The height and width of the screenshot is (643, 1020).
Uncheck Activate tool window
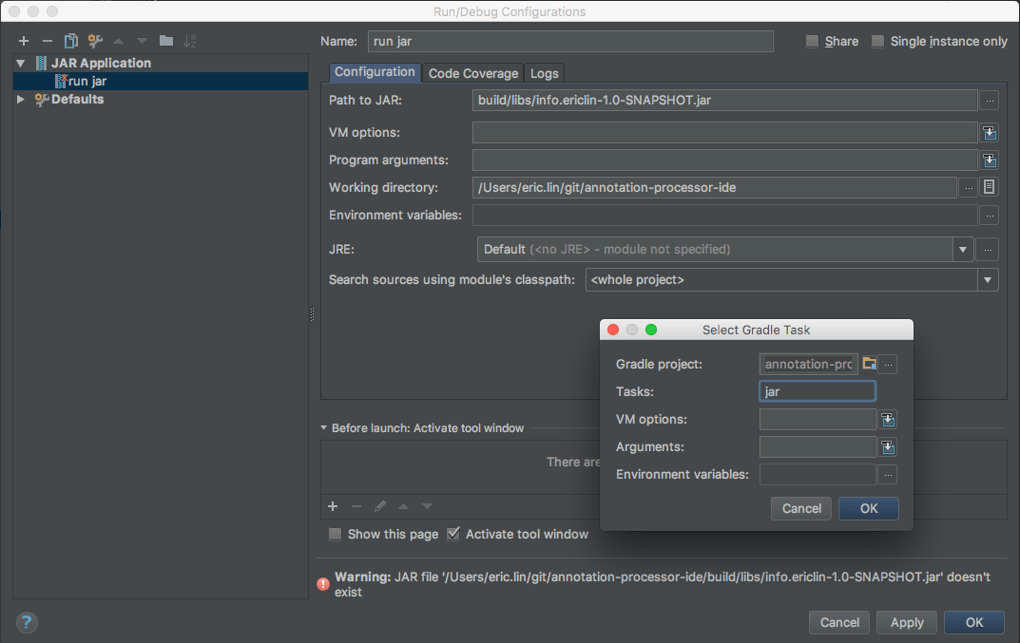pos(453,534)
